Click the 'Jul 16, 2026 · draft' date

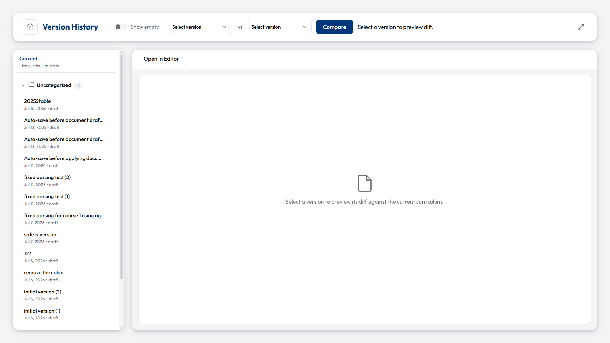point(42,108)
